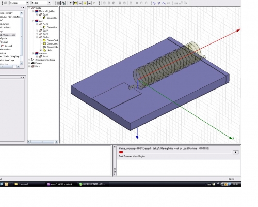The image size is (258, 207).
Task: Select the CreateBox operation under Box5
Action: (52, 27)
